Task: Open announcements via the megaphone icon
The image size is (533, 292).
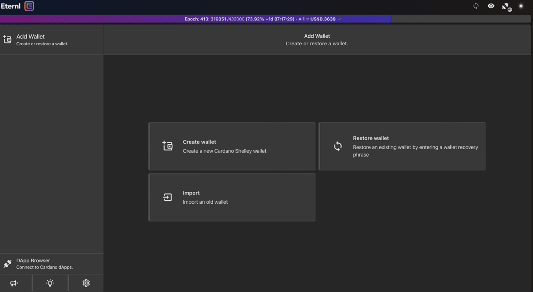Action: (14, 283)
